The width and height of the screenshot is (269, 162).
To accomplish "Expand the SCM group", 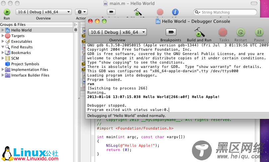I will [3, 58].
